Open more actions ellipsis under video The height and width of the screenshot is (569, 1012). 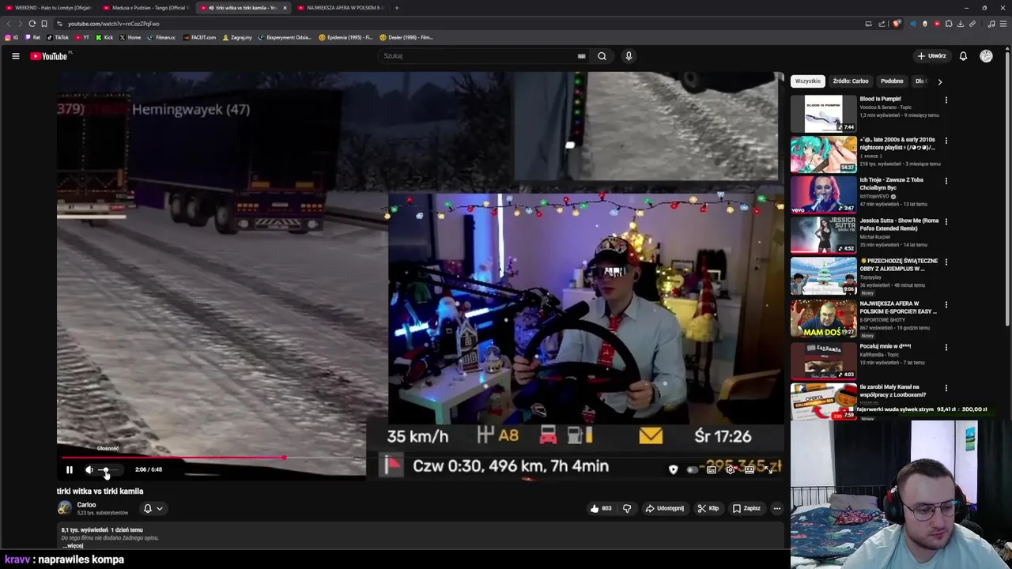point(777,508)
